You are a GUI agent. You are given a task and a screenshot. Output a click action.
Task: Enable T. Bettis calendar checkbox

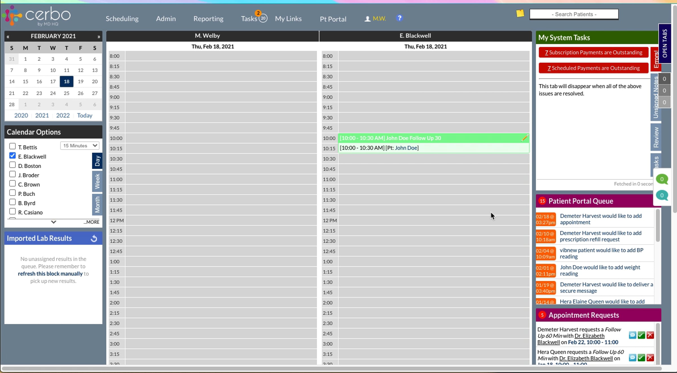pos(12,146)
